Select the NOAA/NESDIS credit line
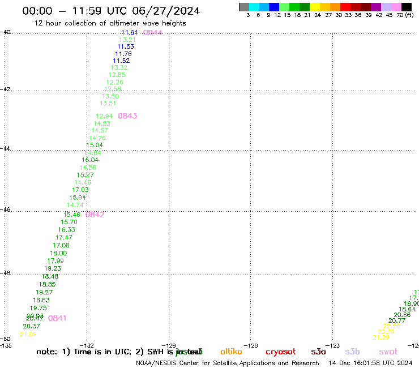419x368 pixels. [x=228, y=363]
